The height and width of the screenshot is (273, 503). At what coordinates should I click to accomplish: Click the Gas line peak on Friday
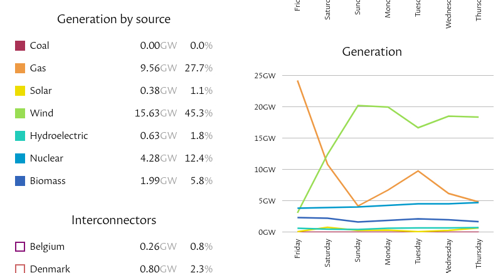point(298,81)
